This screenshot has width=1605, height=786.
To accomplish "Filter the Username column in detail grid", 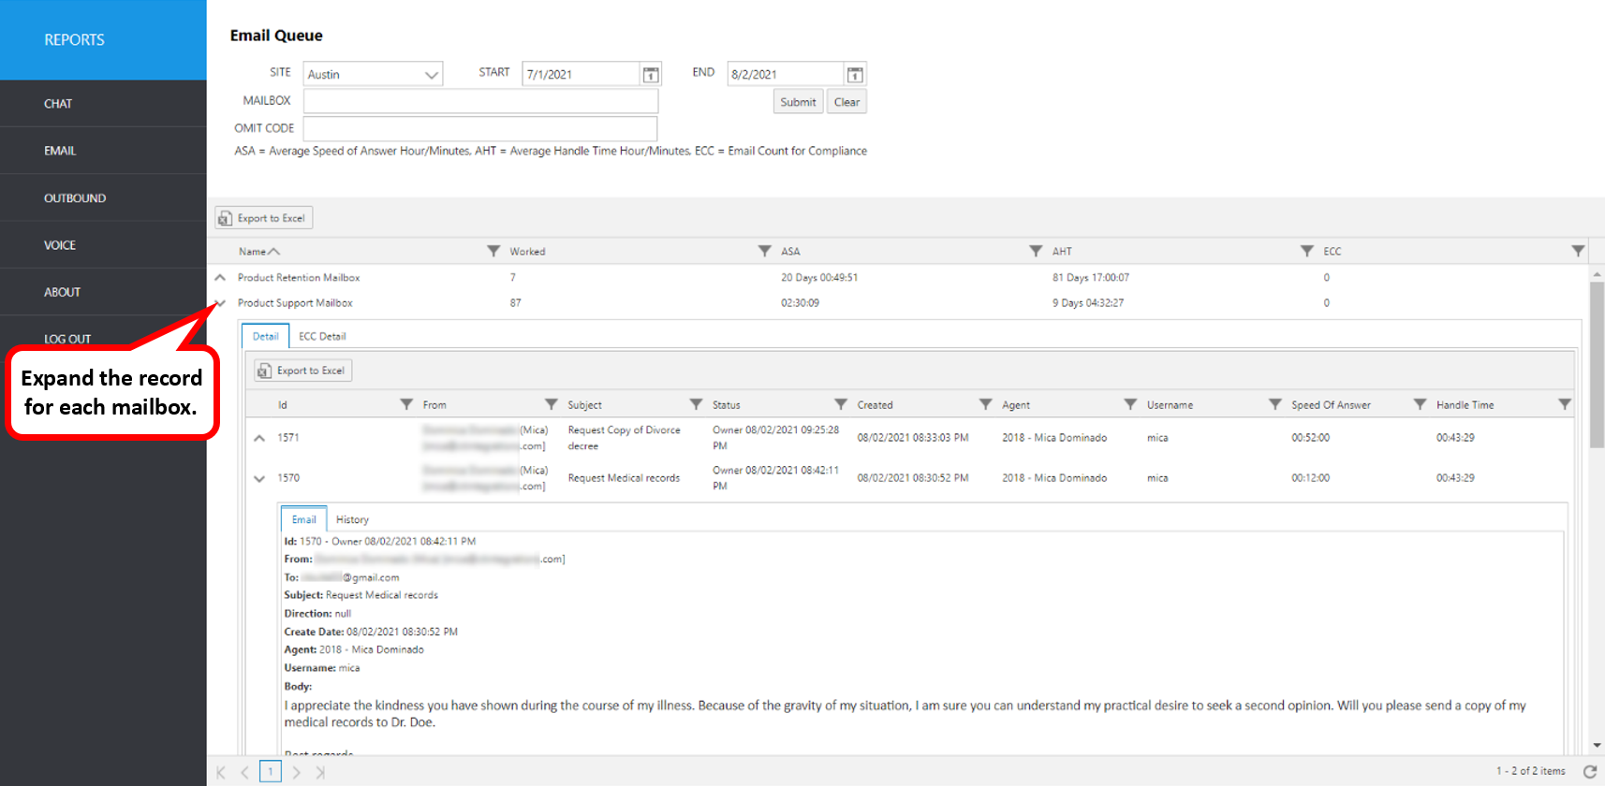I will (x=1274, y=404).
